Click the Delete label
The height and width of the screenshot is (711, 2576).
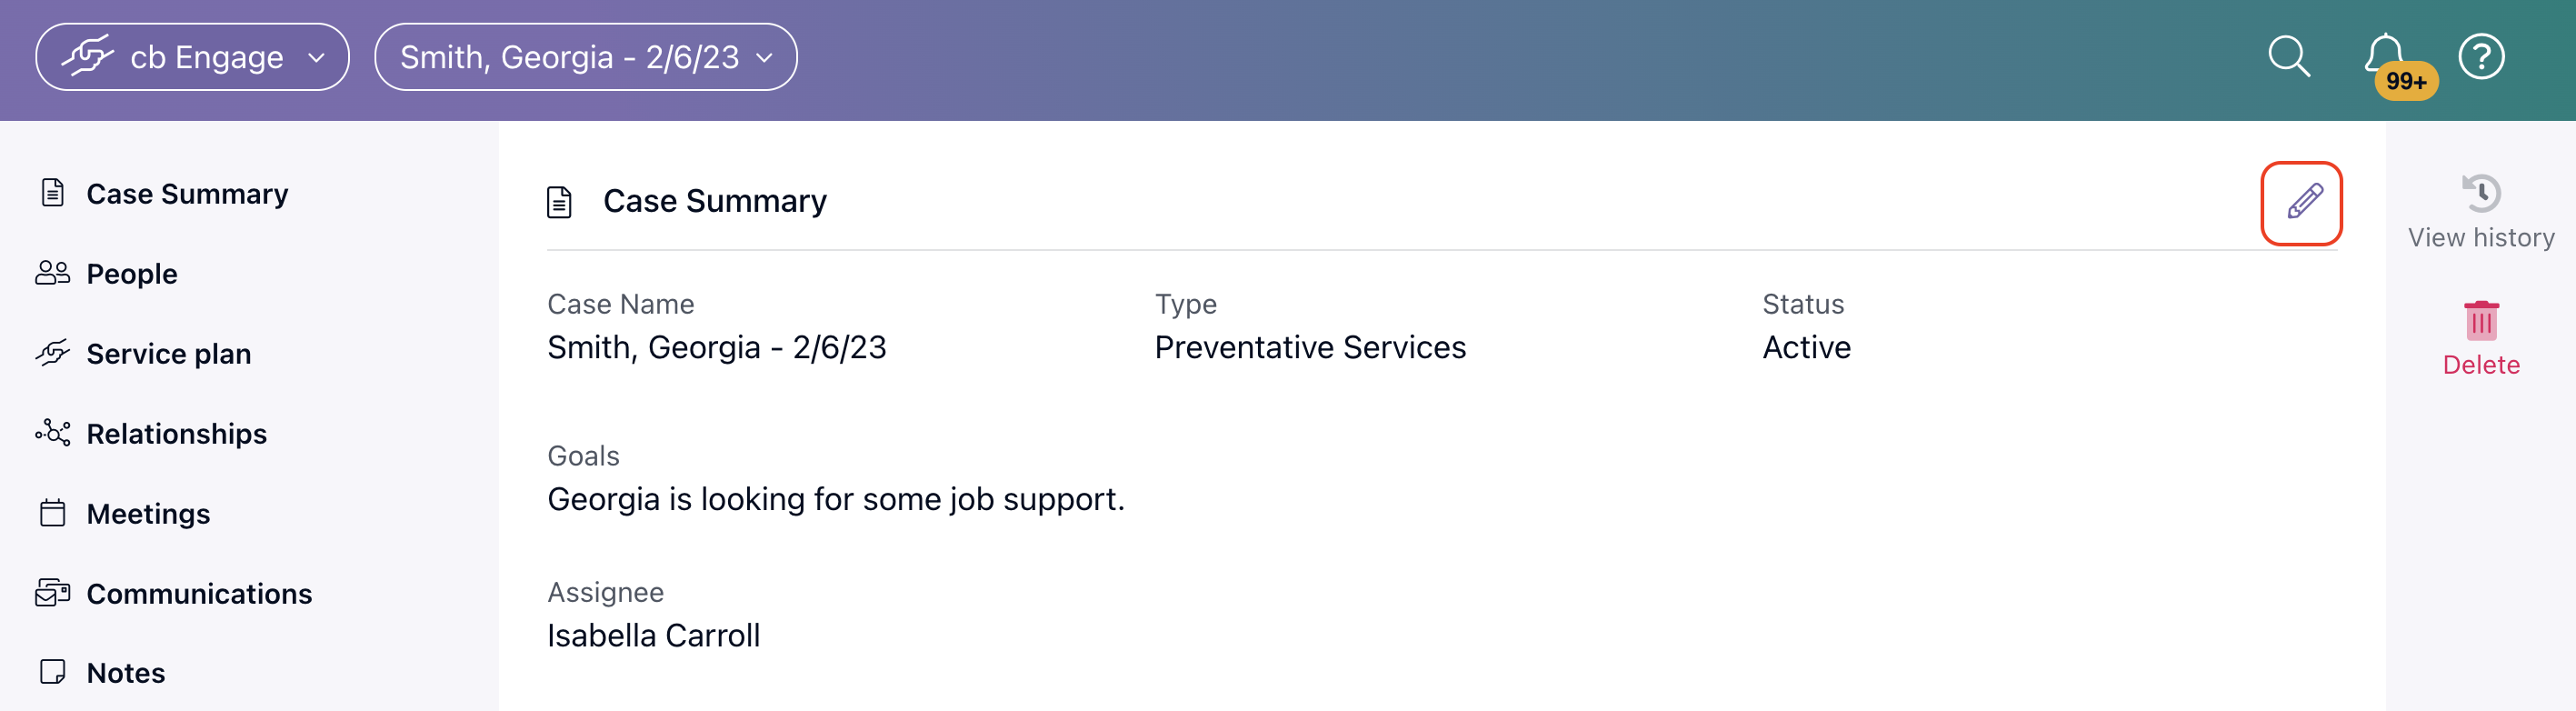coord(2481,365)
